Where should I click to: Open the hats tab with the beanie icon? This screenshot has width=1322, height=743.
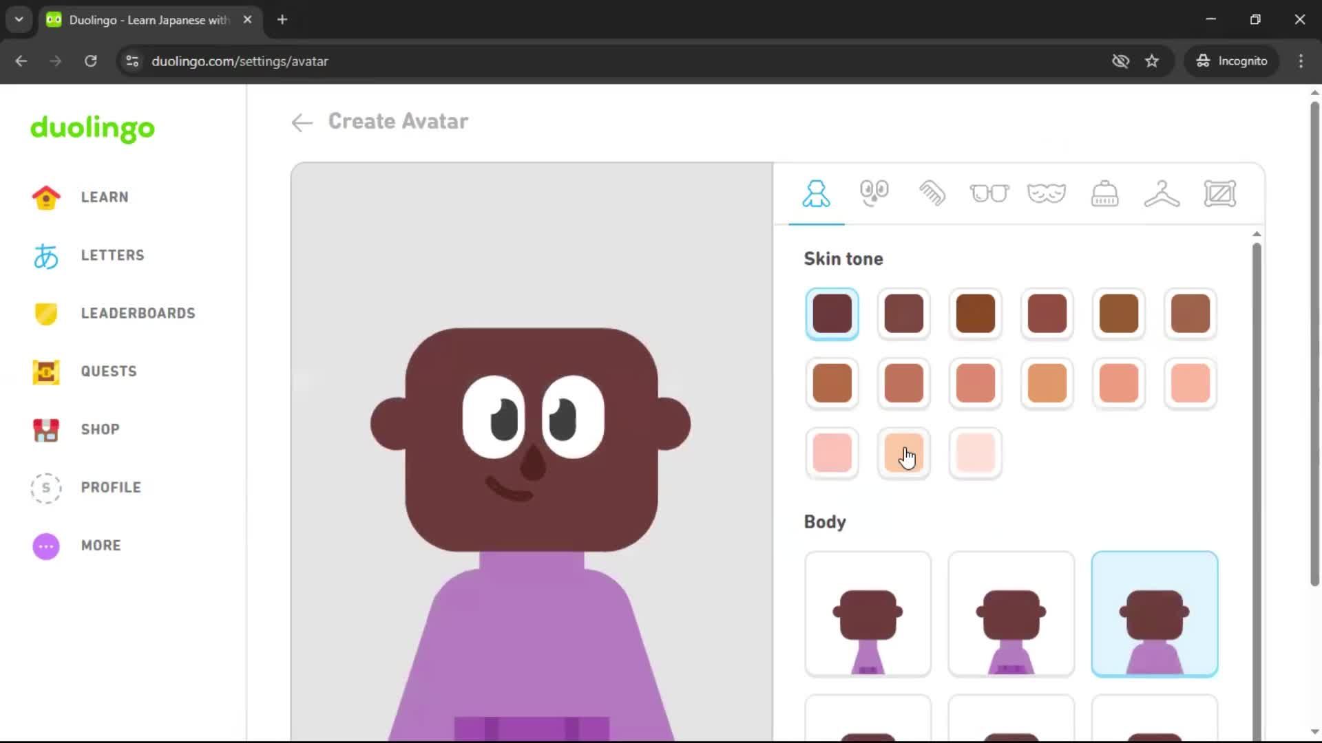pos(1104,193)
